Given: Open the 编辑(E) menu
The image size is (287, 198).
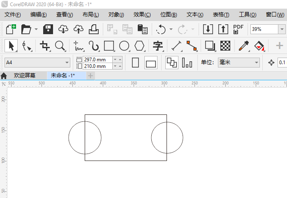Looking at the screenshot, I should pyautogui.click(x=38, y=15).
